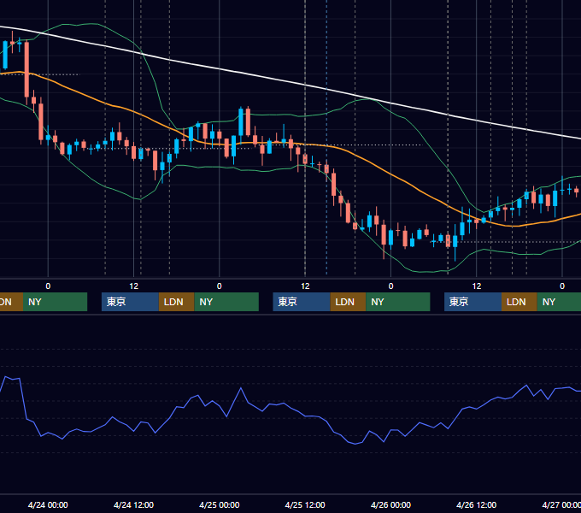Click the tall red candle before 4/24 00:00
The height and width of the screenshot is (513, 581).
26,70
